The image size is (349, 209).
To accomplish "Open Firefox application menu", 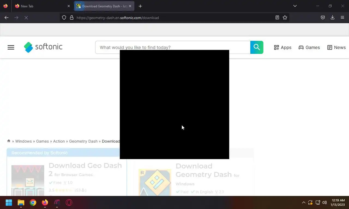I will (x=342, y=18).
